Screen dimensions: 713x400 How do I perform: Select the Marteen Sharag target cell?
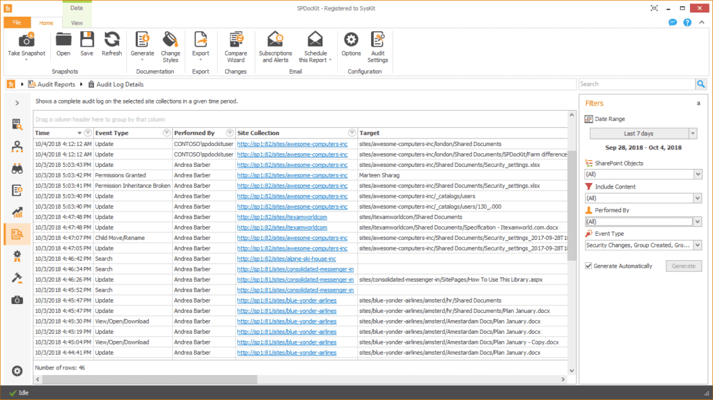462,175
